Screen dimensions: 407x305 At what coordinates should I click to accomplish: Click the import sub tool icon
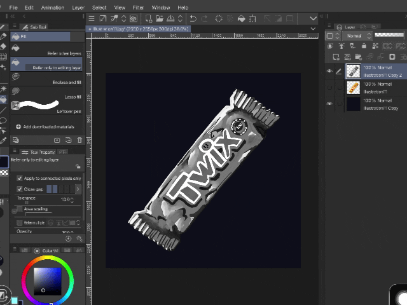click(57, 140)
